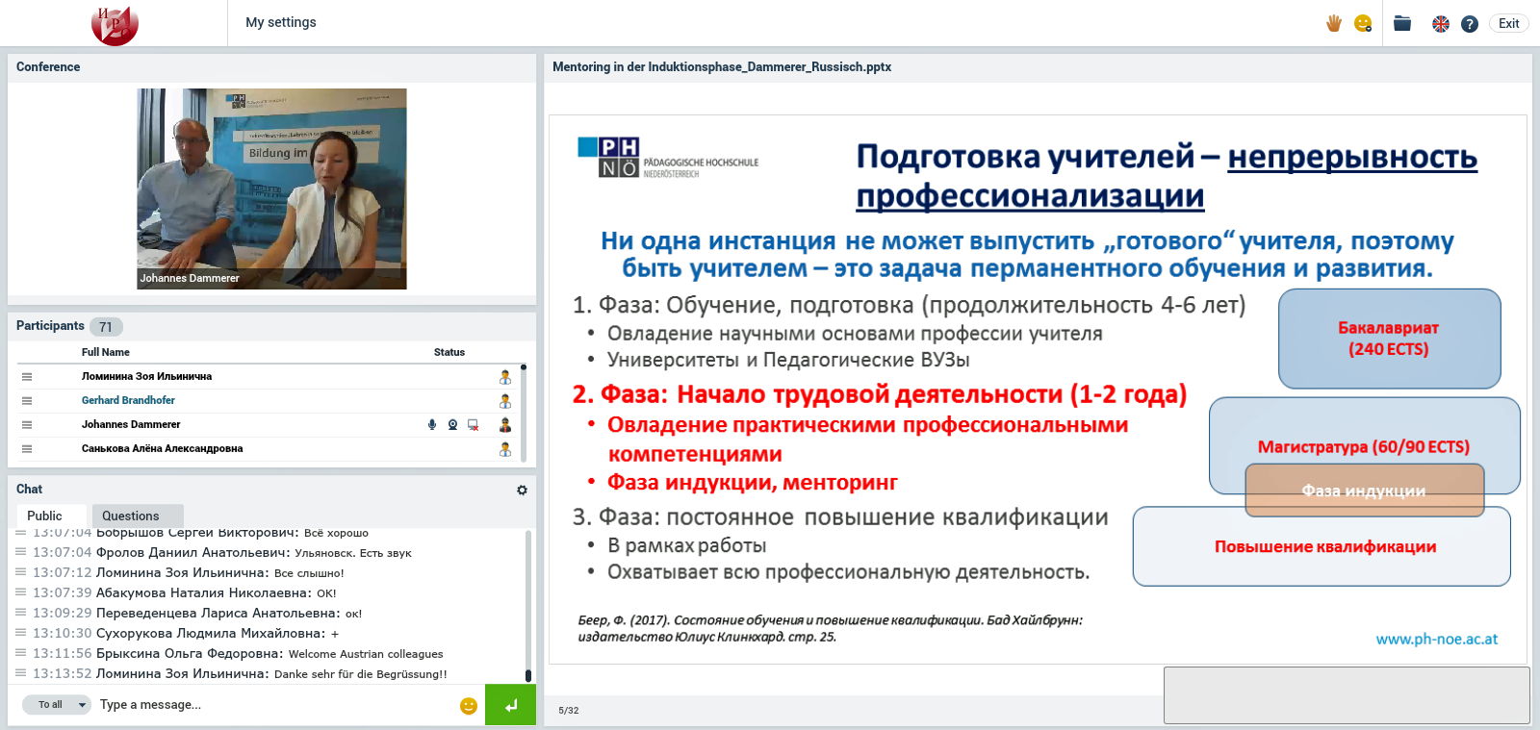Open My settings

(x=281, y=22)
